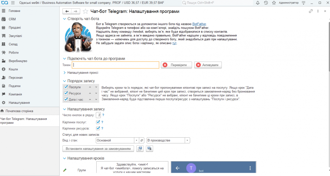Toggle Дата і час step checkbox
This screenshot has width=330, height=176.
(x=66, y=99)
